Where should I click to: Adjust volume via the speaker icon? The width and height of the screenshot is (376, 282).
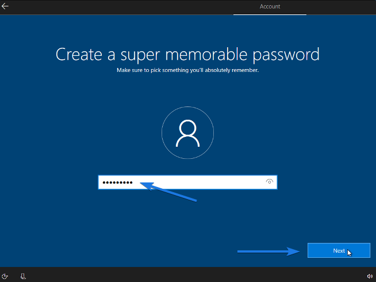(370, 276)
